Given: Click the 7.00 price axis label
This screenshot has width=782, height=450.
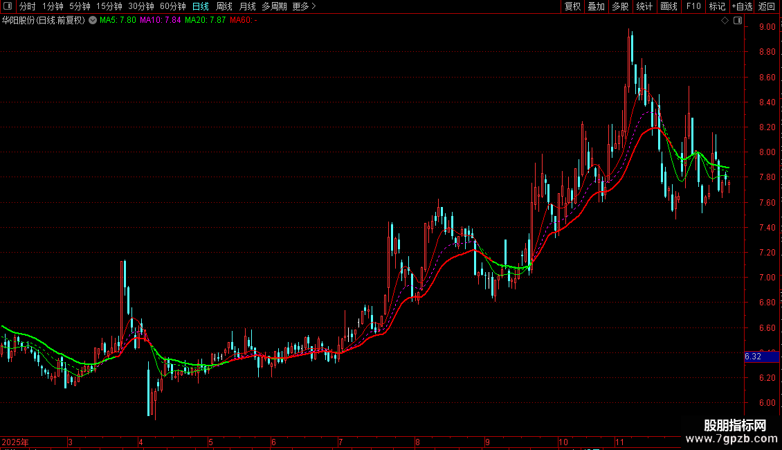Looking at the screenshot, I should [767, 278].
